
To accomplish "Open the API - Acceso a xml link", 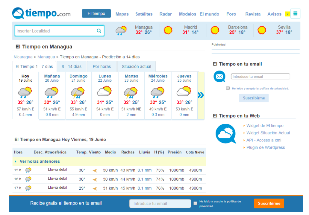I will (x=263, y=140).
